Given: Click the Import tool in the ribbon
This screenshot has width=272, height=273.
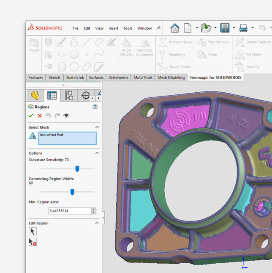Looking at the screenshot, I should coord(34,45).
